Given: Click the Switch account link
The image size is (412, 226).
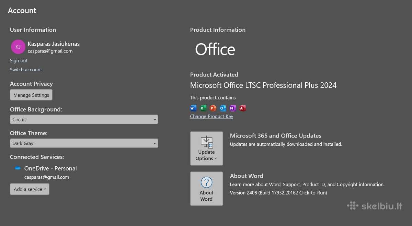Looking at the screenshot, I should (26, 70).
